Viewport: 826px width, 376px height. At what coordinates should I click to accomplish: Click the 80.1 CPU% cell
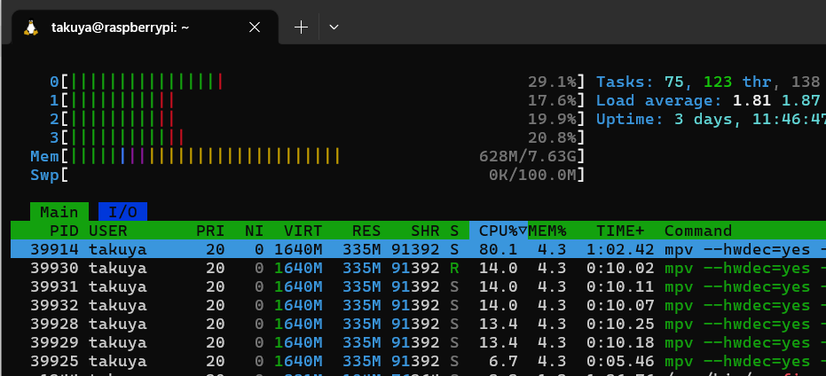(x=499, y=249)
